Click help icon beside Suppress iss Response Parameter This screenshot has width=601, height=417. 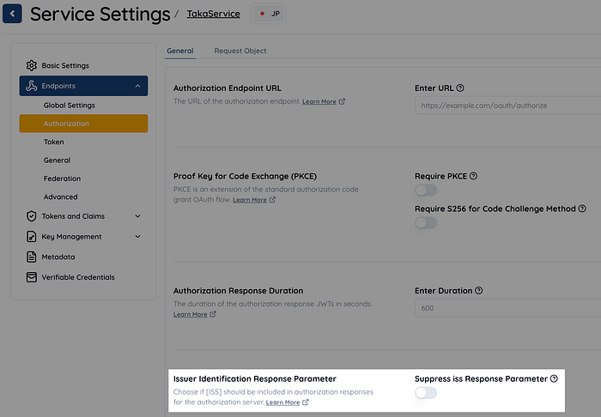[554, 378]
